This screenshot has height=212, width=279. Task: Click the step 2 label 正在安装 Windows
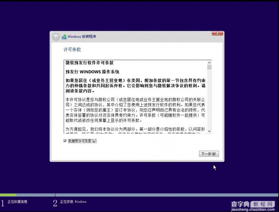tap(73, 201)
